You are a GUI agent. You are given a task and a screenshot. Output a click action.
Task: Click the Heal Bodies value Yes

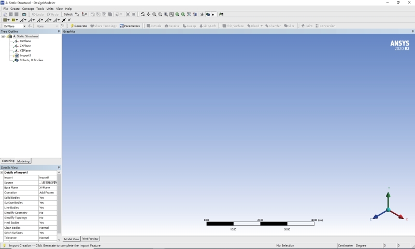pos(48,223)
